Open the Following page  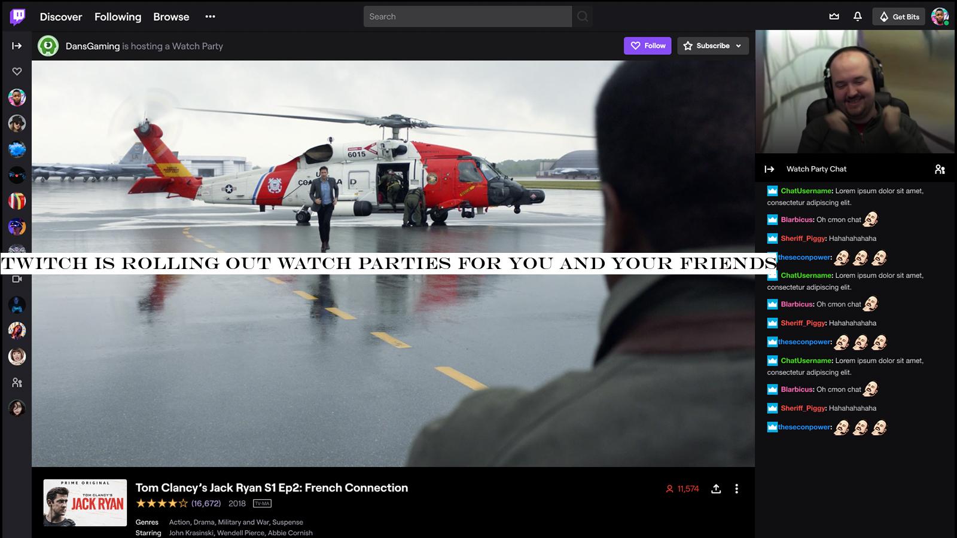pos(118,17)
